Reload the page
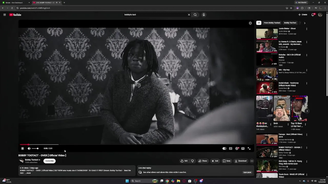This screenshot has width=328, height=184. [x=12, y=8]
